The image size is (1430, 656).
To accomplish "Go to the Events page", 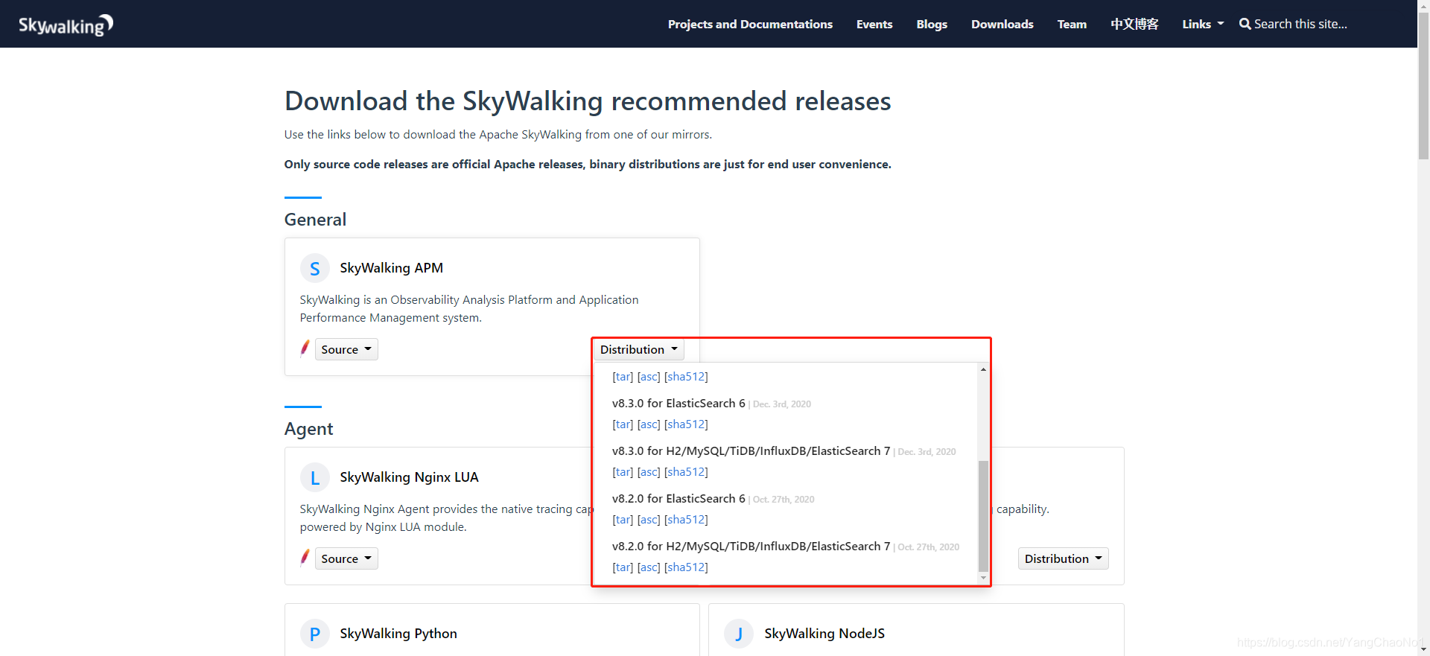I will coord(874,24).
